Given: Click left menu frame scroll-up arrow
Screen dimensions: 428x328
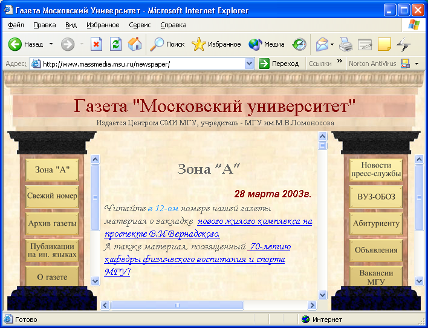Looking at the screenshot, I should point(95,159).
